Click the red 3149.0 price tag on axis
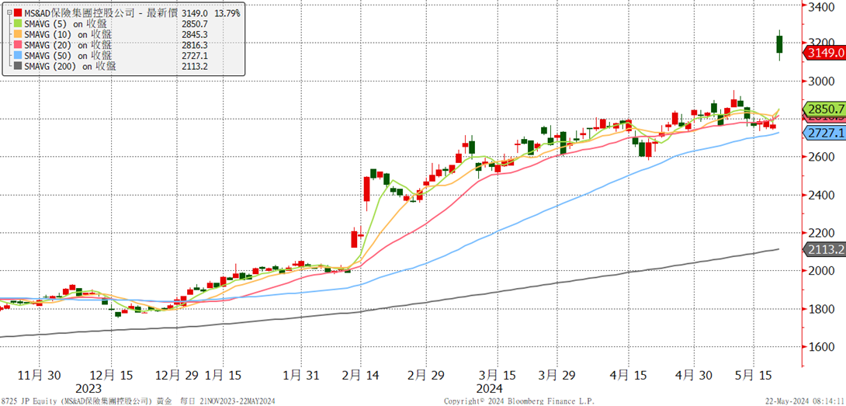Screen dimensions: 846x406 coord(823,52)
